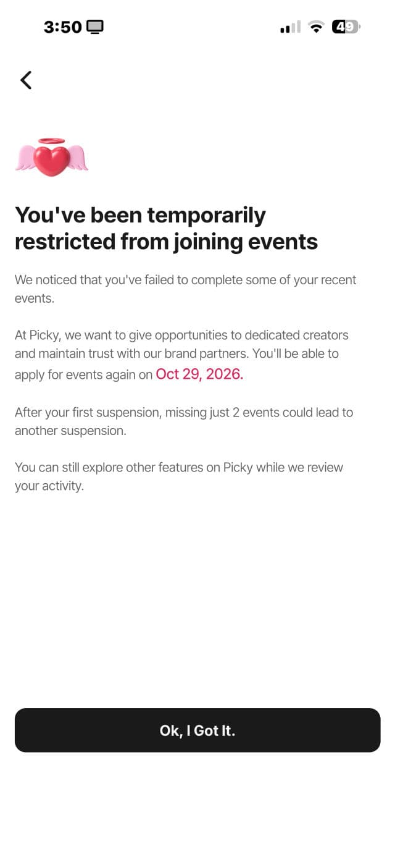Click the winged heart emoji image
395x857 pixels.
[x=52, y=158]
